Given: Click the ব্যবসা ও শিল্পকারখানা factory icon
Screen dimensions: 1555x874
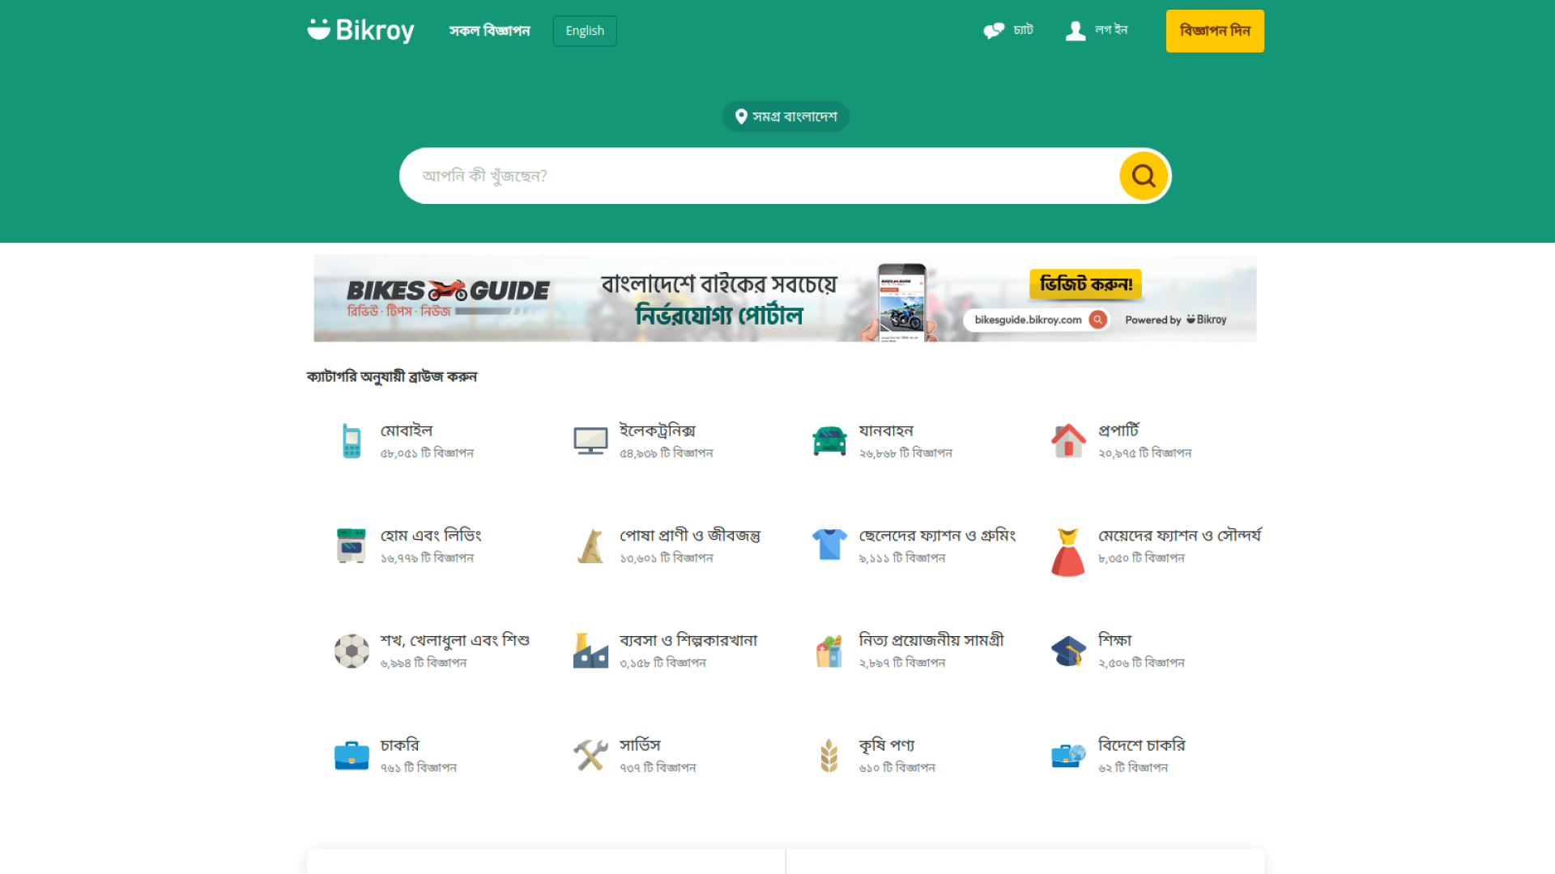Looking at the screenshot, I should click(590, 650).
